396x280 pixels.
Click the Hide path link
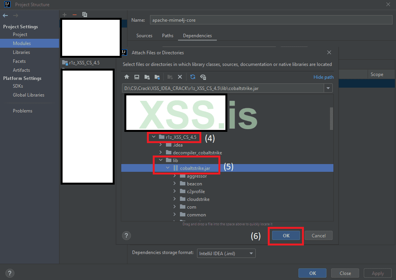(323, 77)
